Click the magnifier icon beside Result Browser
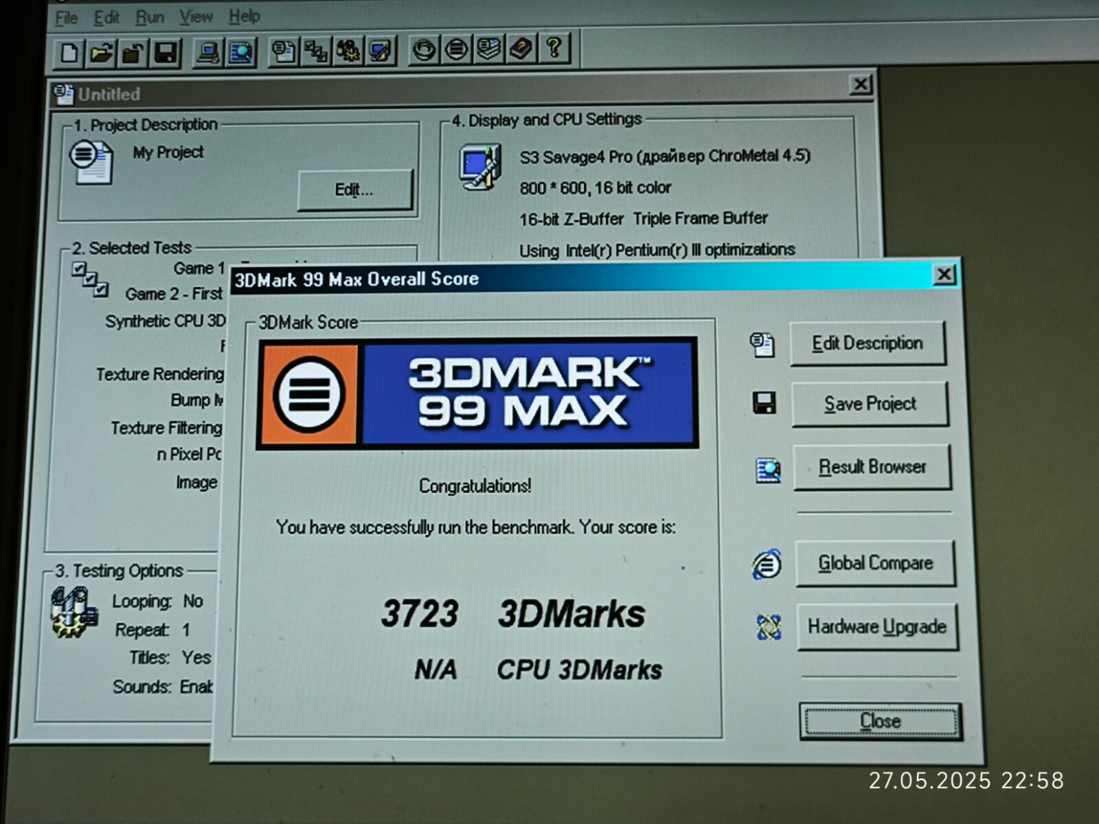This screenshot has height=824, width=1099. click(x=768, y=470)
